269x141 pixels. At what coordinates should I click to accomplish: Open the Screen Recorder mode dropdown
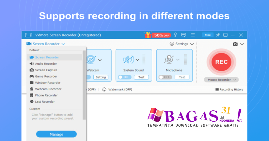46,44
